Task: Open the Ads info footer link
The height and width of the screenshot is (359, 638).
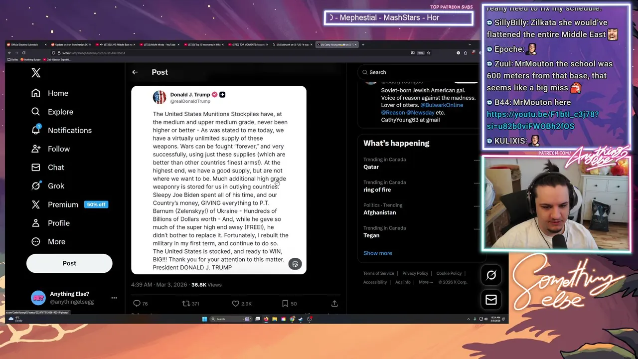Action: (x=403, y=282)
